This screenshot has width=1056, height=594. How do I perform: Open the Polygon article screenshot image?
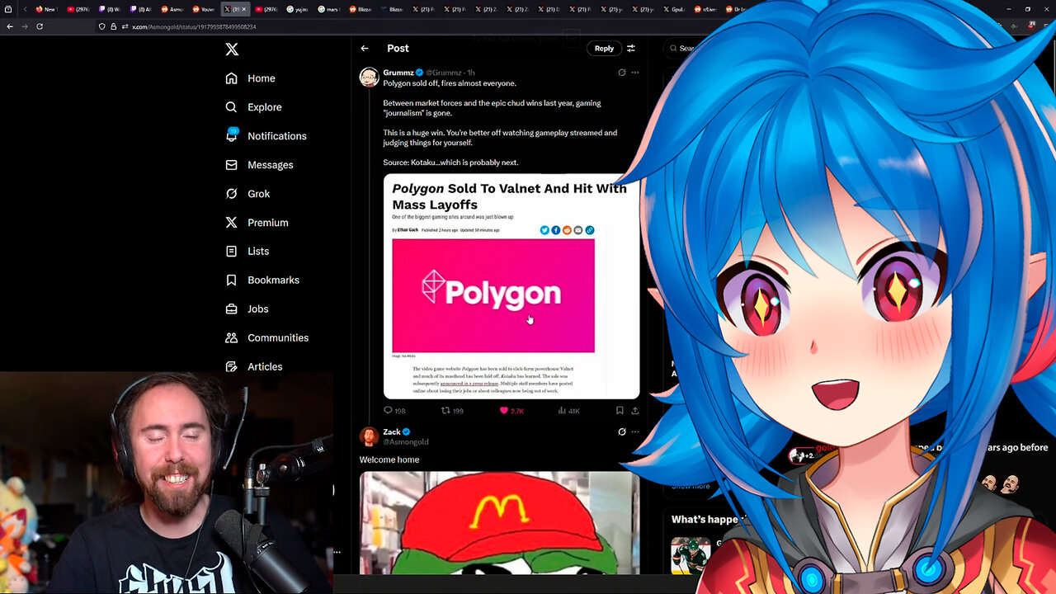[511, 286]
